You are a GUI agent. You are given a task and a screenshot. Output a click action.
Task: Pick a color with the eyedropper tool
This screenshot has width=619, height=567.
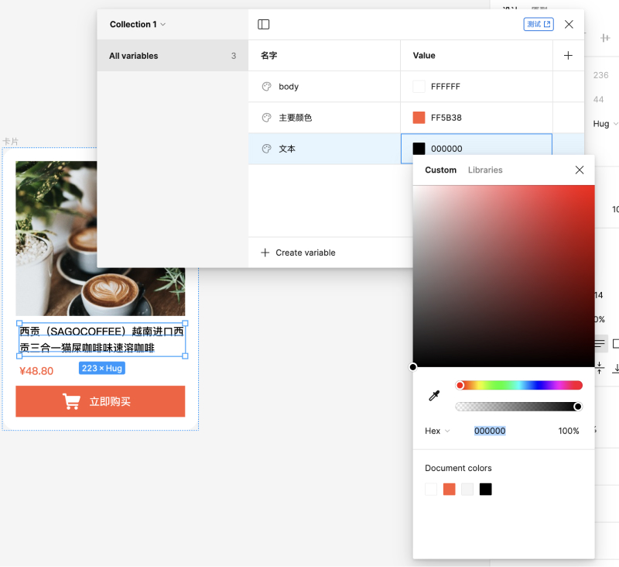tap(434, 397)
